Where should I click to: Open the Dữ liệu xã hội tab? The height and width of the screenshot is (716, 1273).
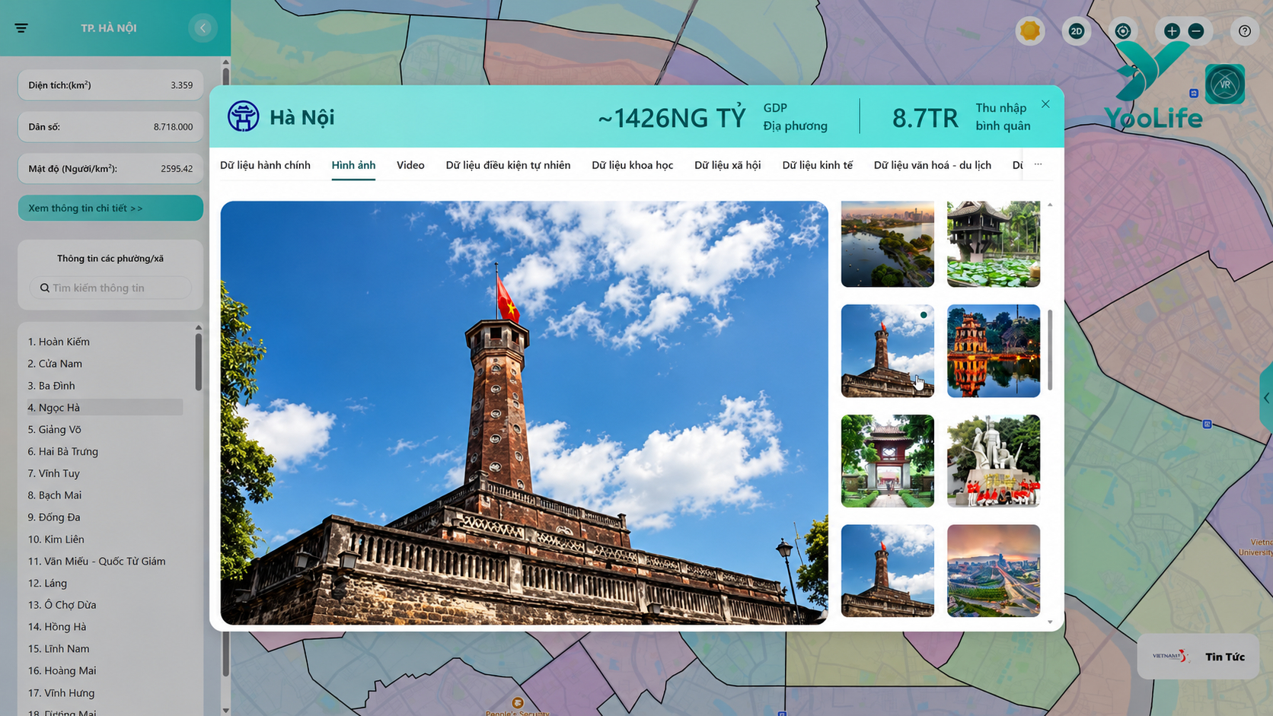point(727,165)
